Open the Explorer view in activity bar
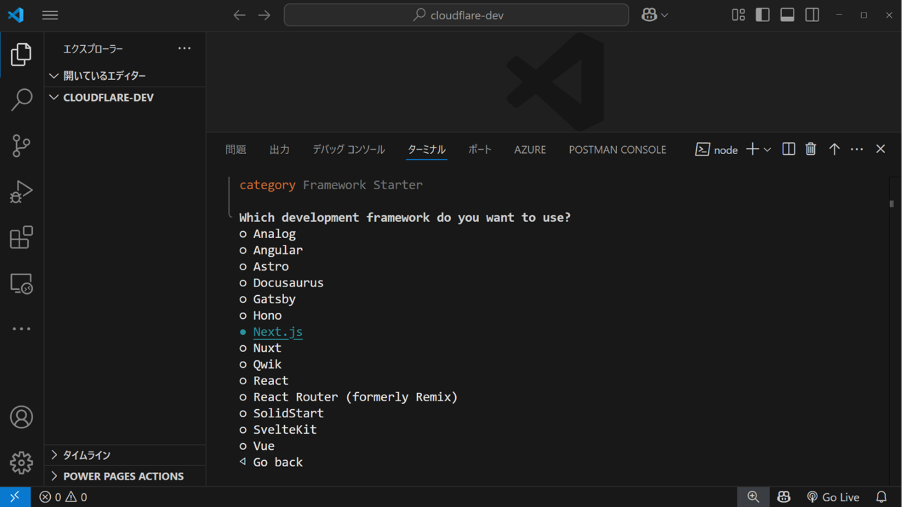902x507 pixels. point(21,55)
